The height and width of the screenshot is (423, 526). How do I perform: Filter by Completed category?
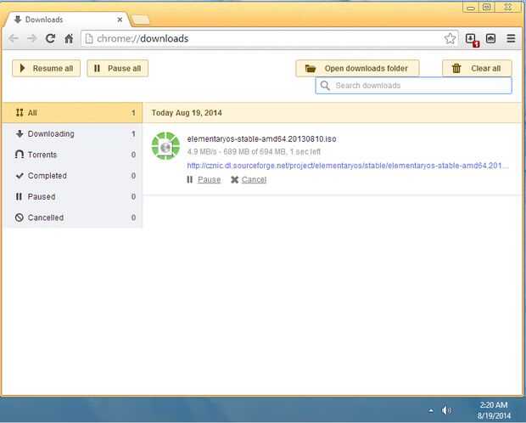tap(72, 176)
